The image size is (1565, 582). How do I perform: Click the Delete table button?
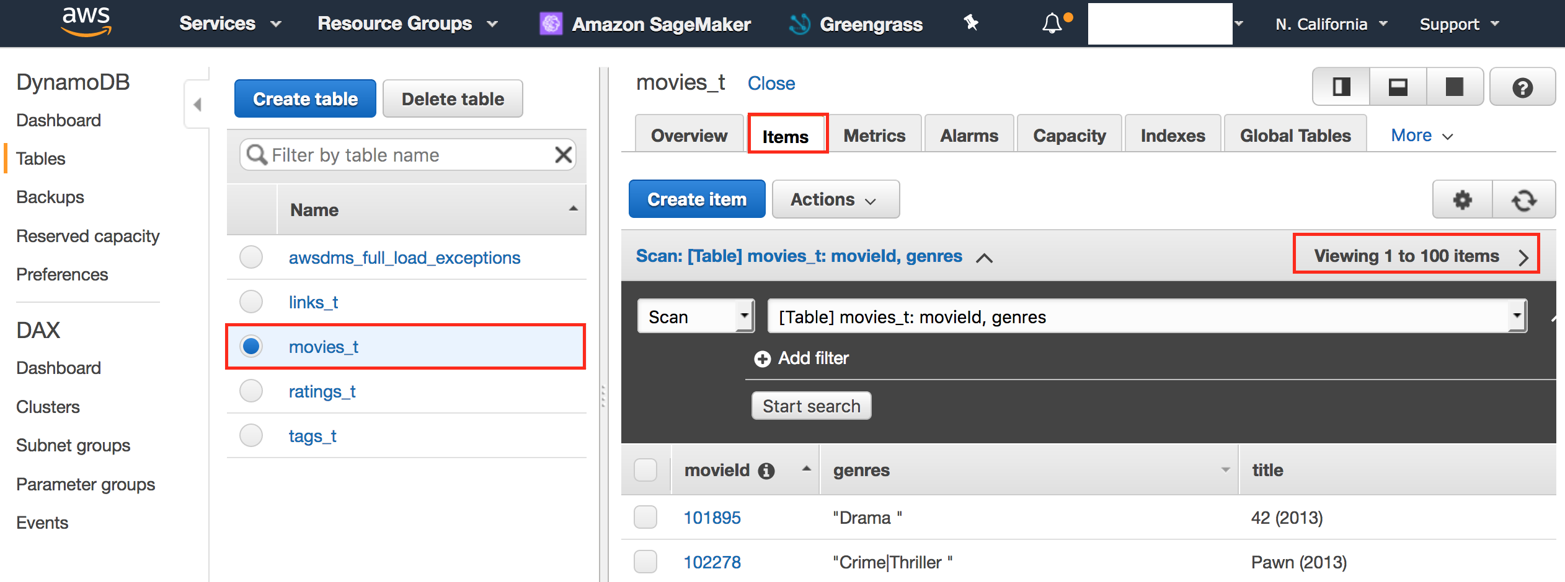[x=453, y=98]
